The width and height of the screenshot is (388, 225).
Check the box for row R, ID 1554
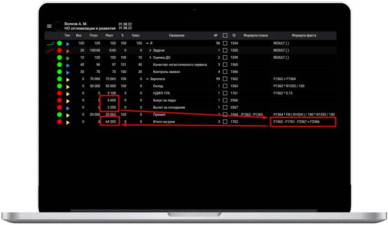coord(225,43)
